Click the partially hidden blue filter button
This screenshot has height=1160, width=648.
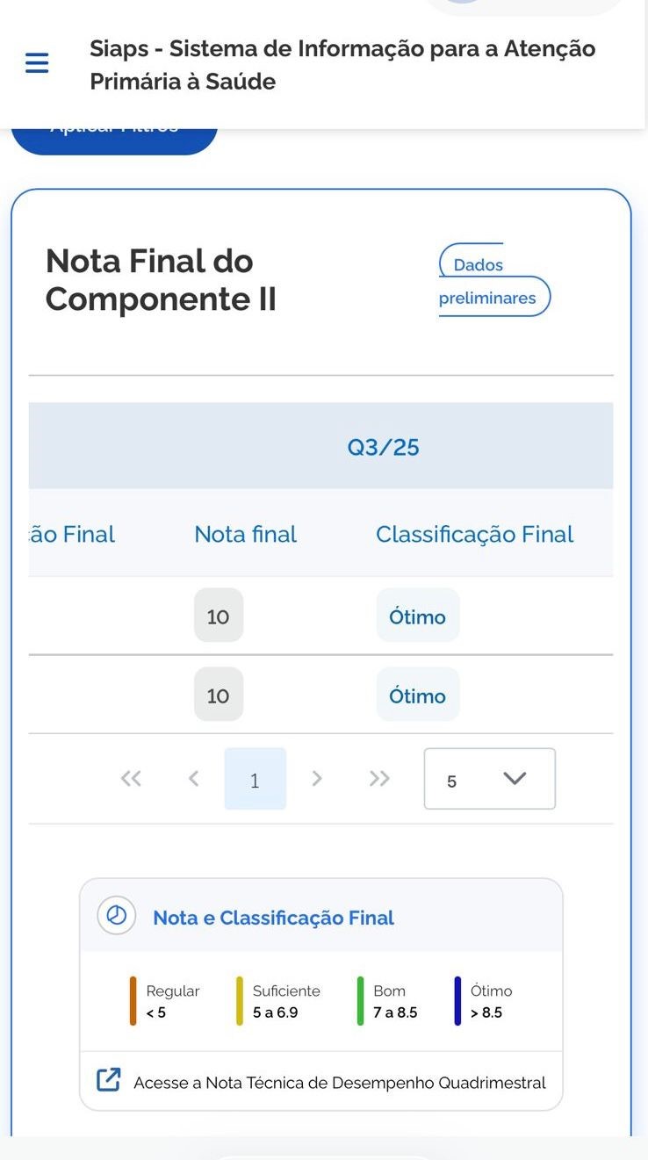[114, 139]
